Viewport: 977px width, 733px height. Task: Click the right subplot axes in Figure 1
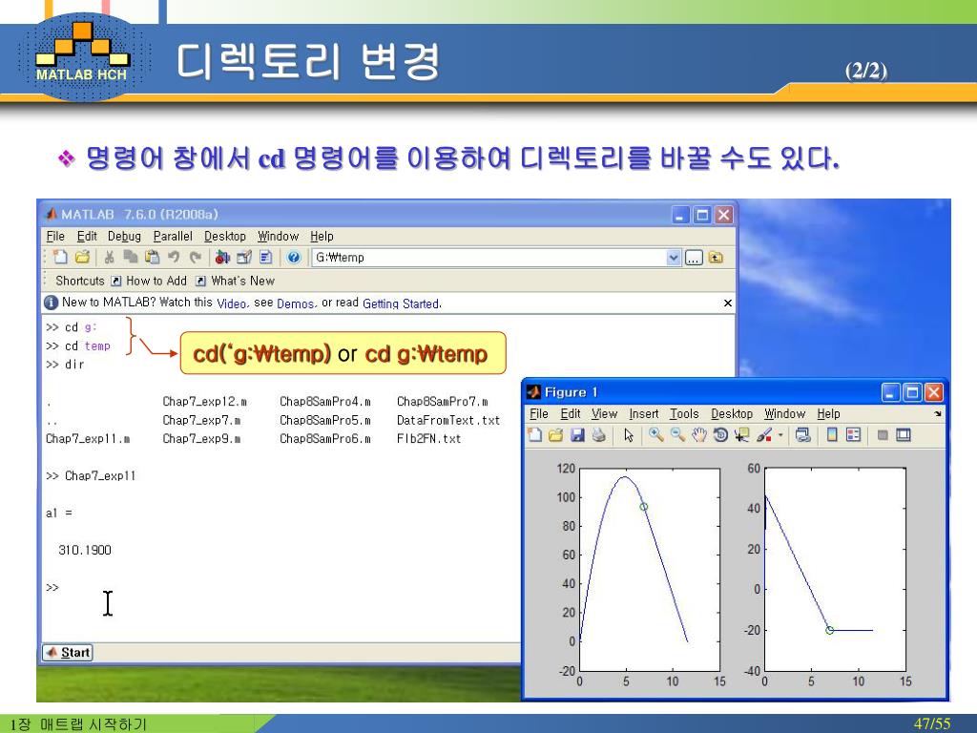(x=835, y=570)
